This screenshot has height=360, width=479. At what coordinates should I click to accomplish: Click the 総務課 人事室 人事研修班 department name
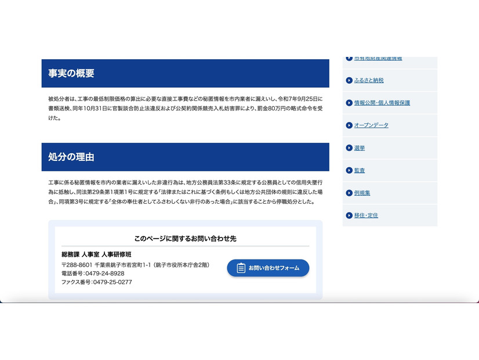(96, 255)
